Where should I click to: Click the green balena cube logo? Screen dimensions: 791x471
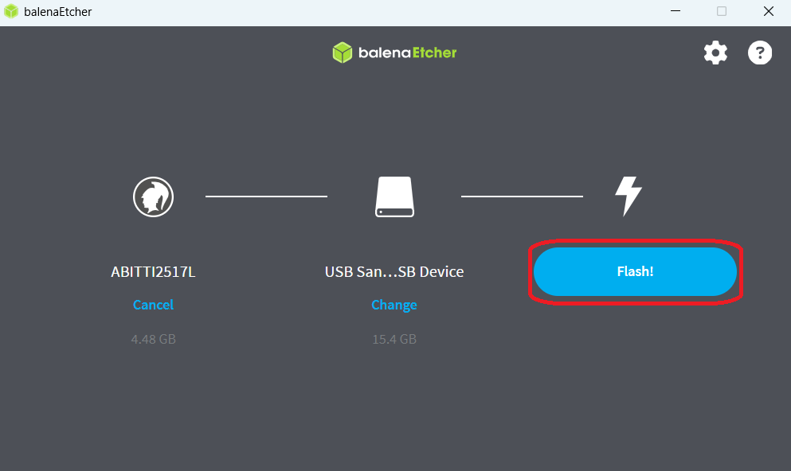(x=343, y=53)
